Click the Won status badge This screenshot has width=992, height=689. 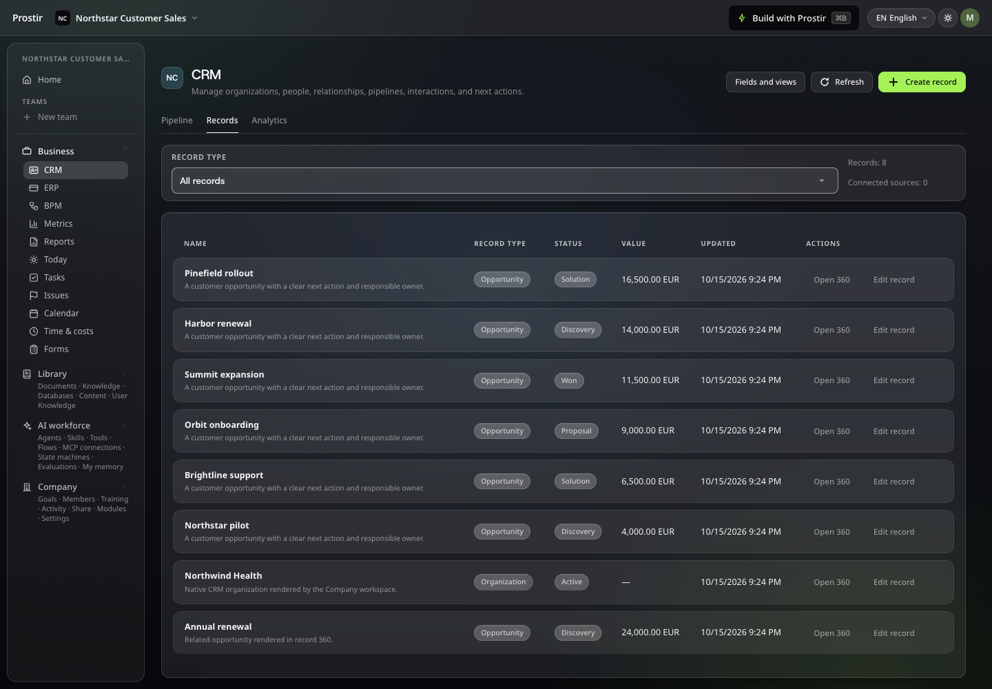pos(569,380)
